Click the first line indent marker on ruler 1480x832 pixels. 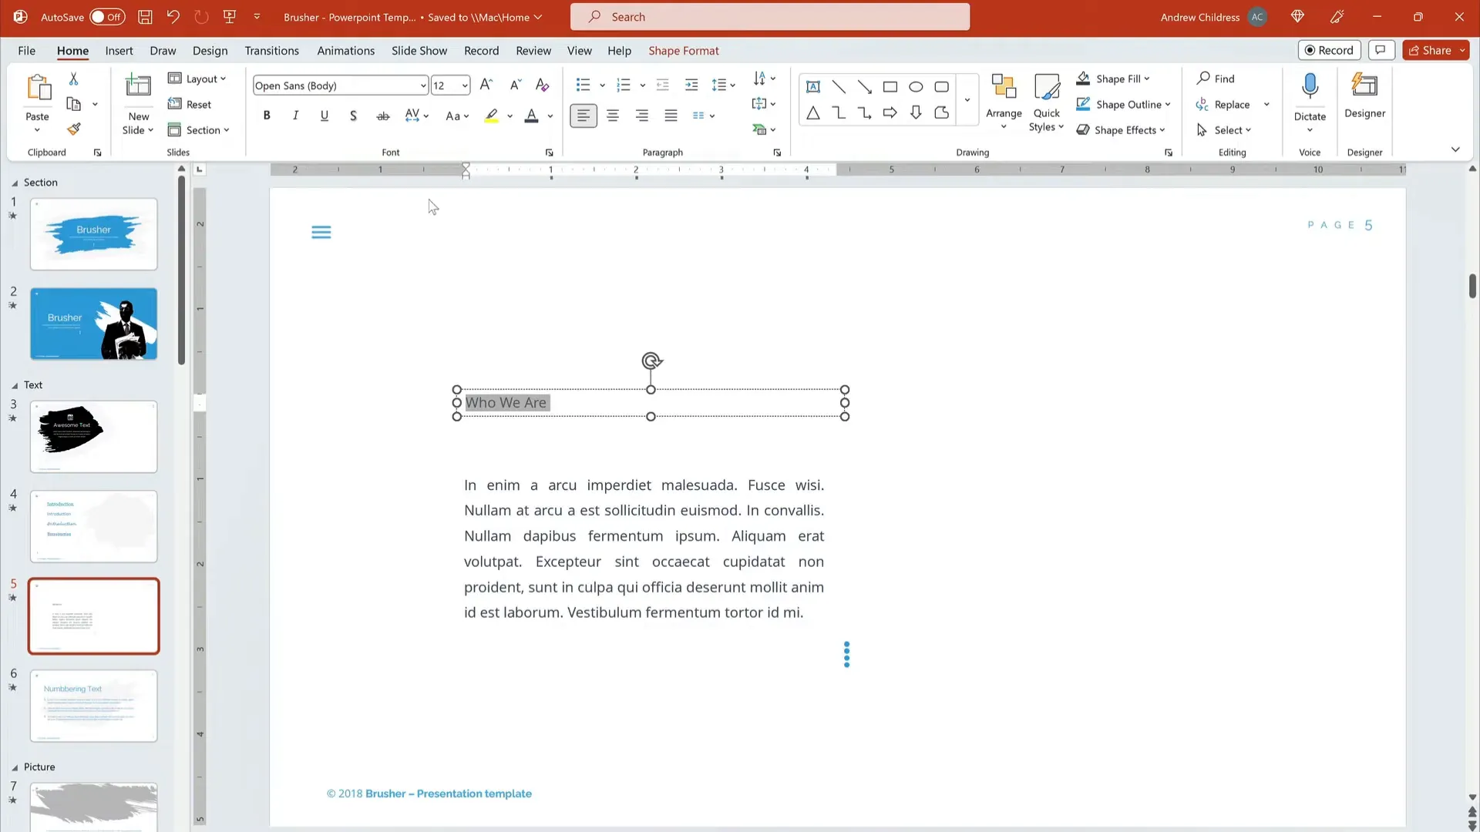click(466, 166)
